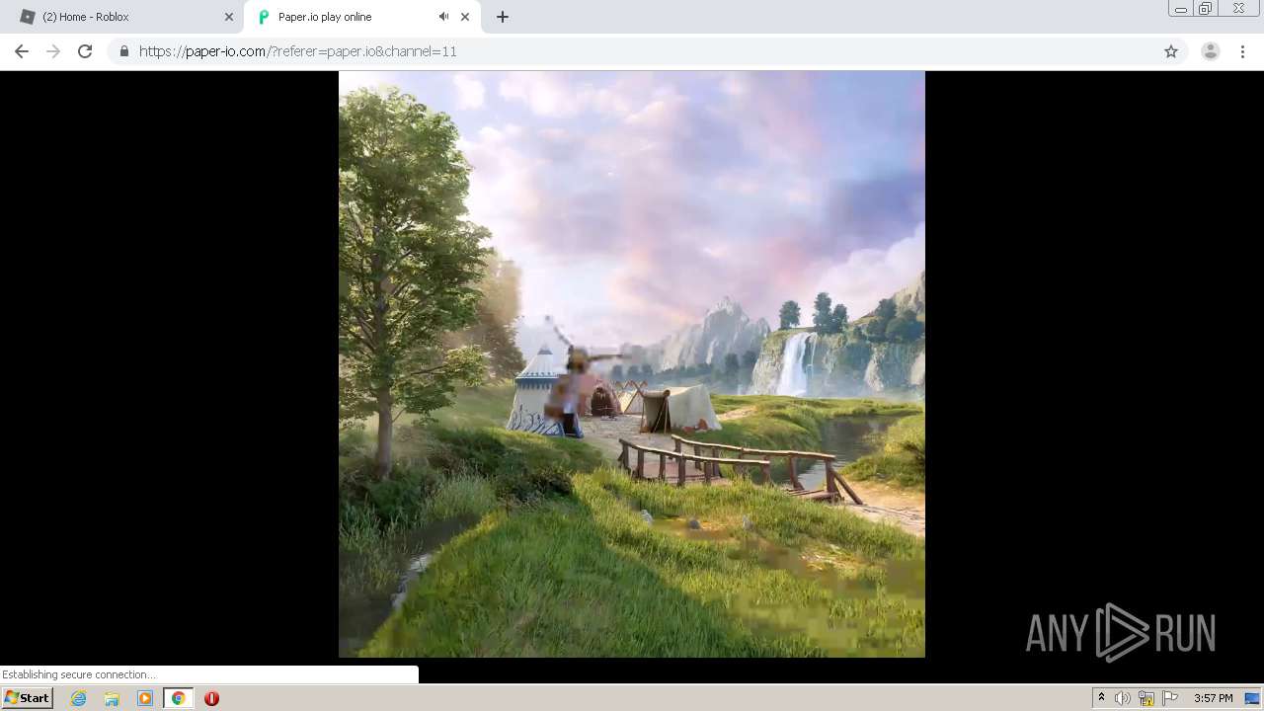Image resolution: width=1264 pixels, height=711 pixels.
Task: Open Windows Explorer folder on taskbar
Action: (112, 698)
